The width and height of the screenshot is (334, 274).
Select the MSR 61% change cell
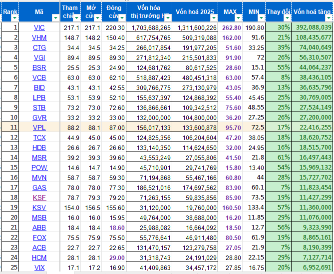click(x=279, y=157)
